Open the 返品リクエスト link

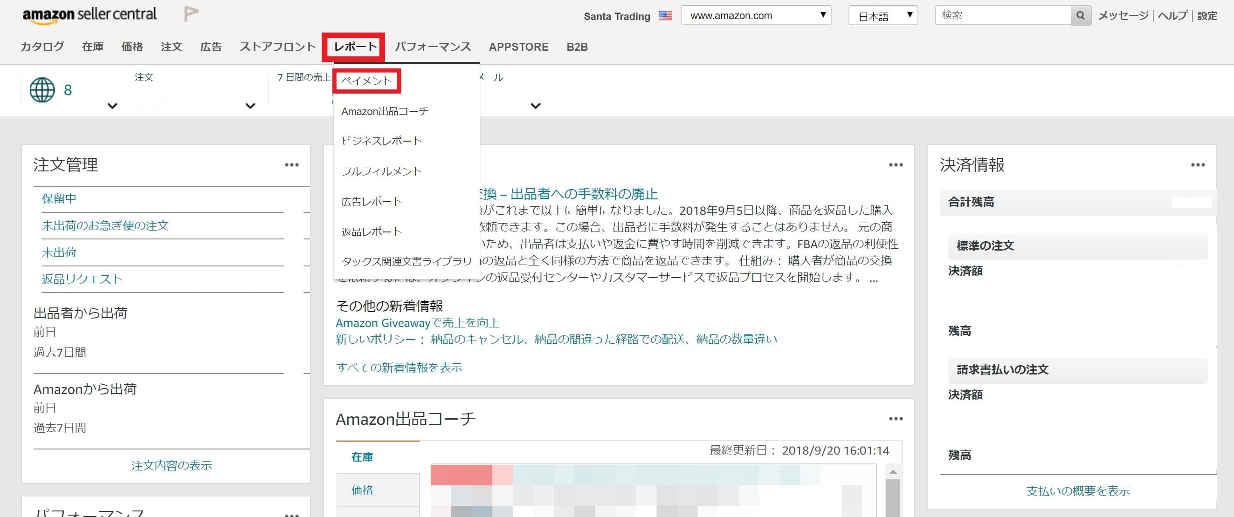tap(82, 279)
